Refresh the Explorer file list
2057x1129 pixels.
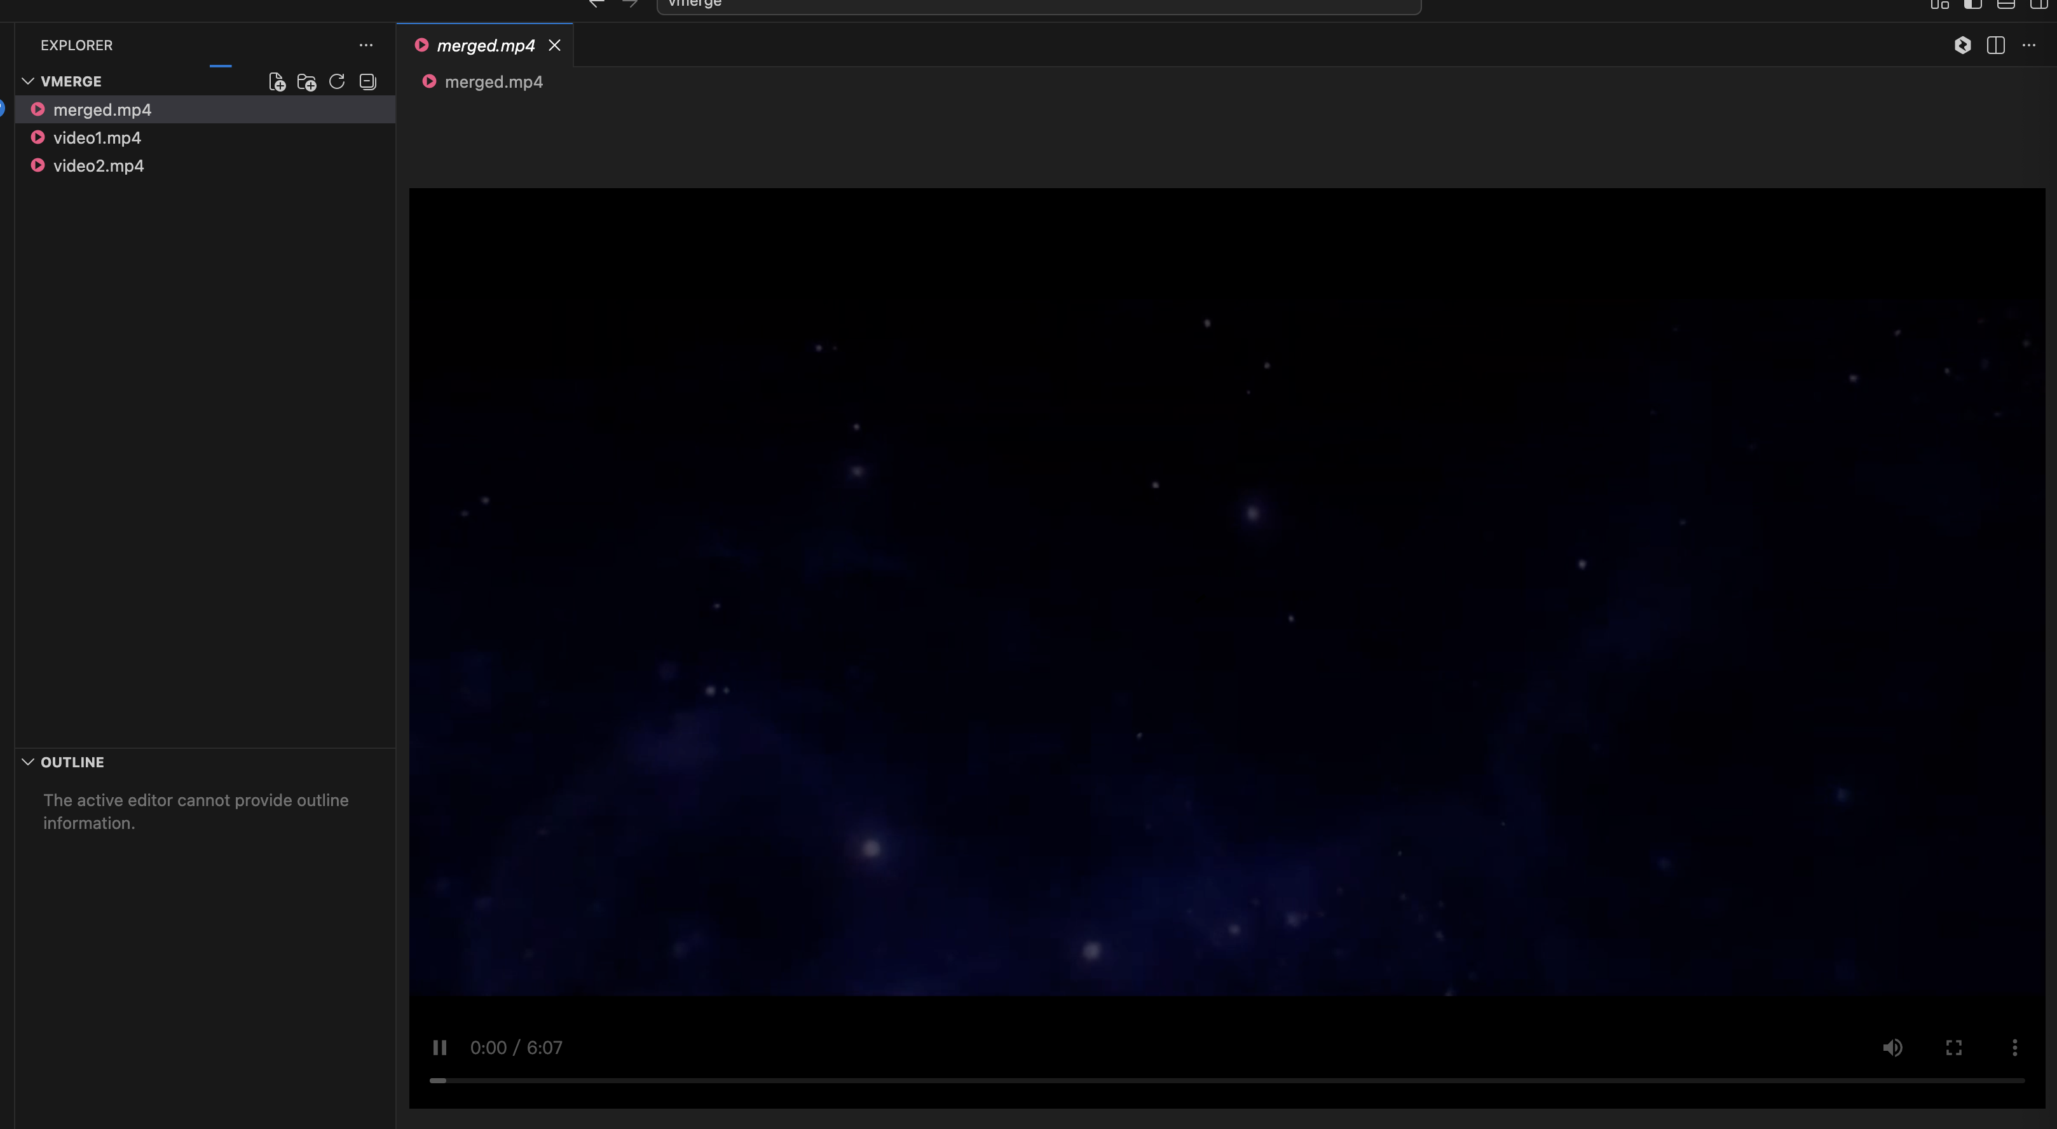tap(337, 81)
